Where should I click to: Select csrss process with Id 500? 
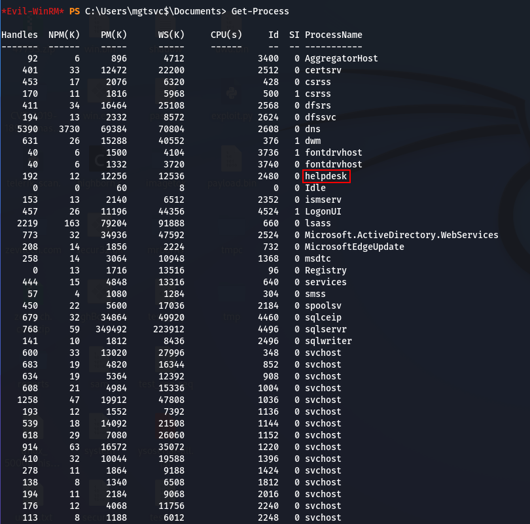coord(318,94)
